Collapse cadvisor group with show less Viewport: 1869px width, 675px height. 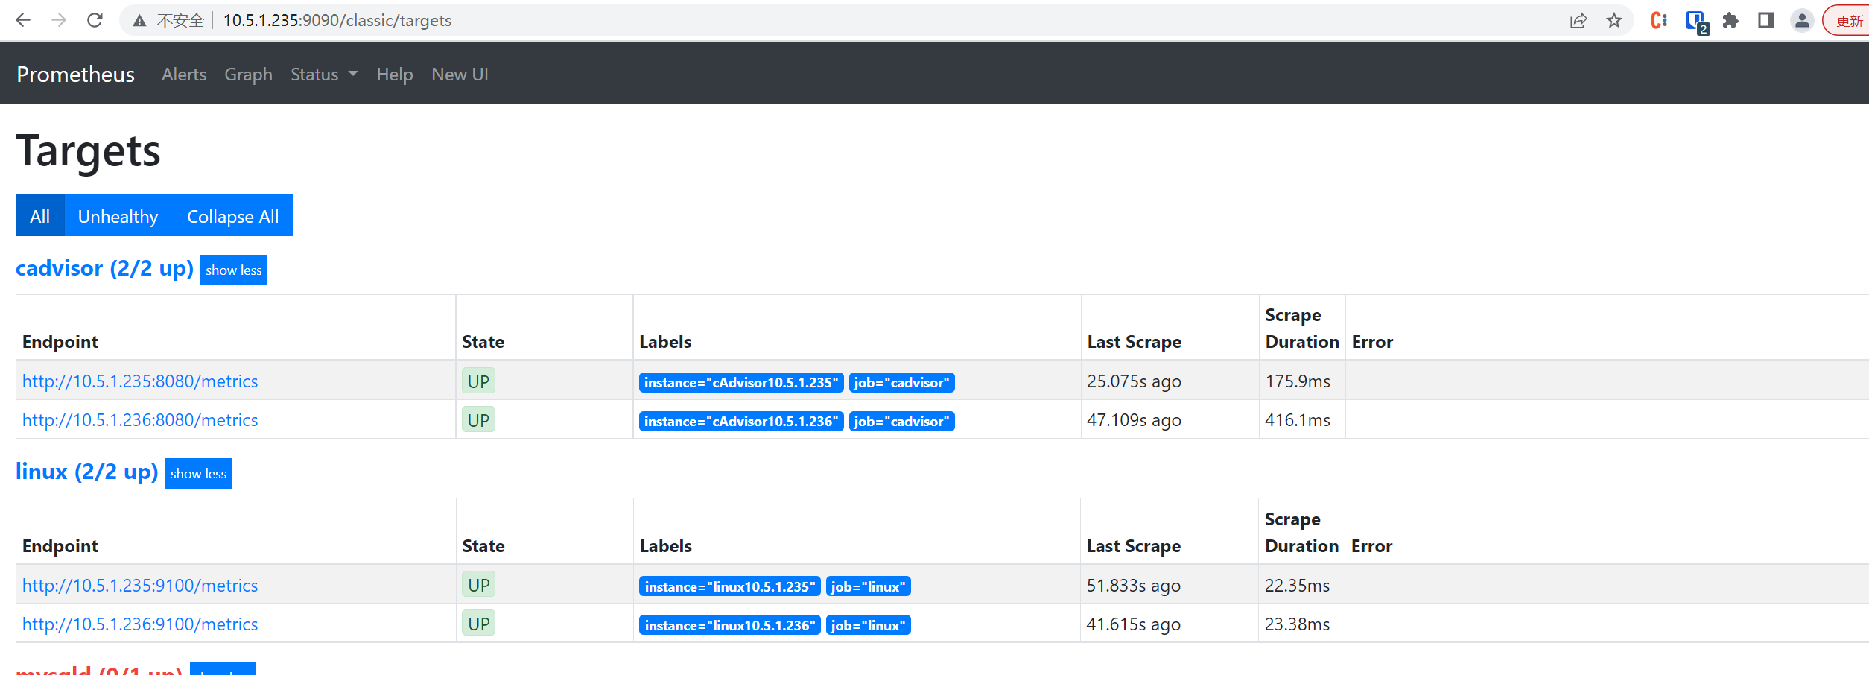point(233,270)
